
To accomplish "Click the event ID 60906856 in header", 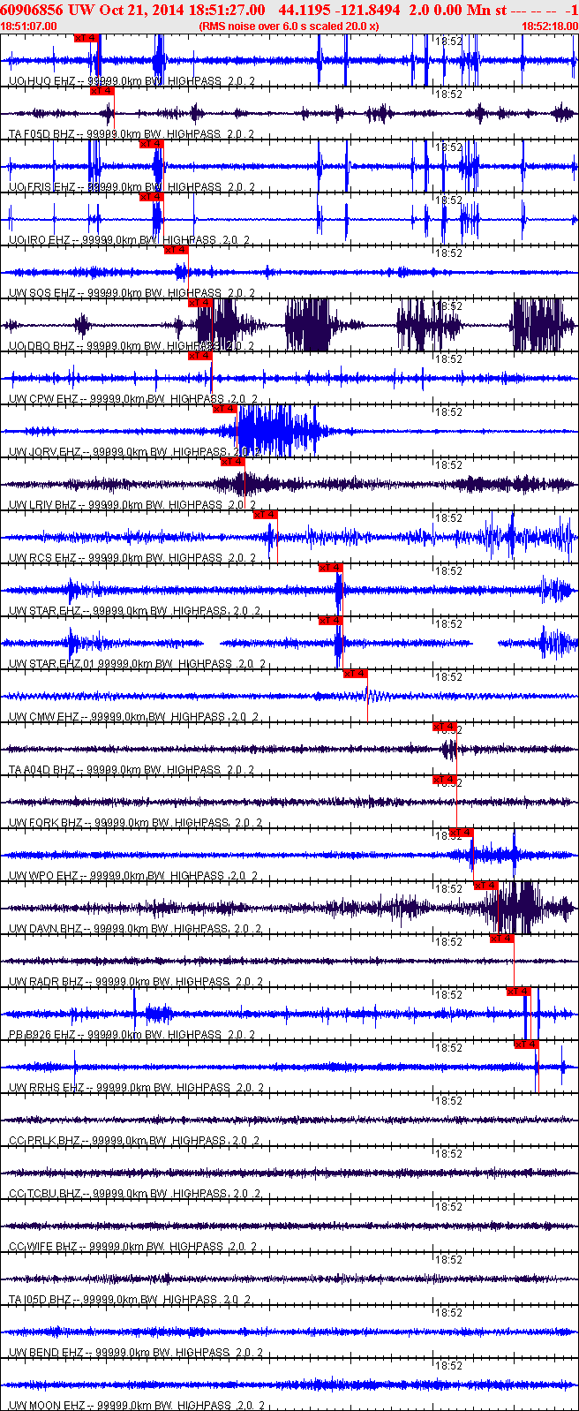I will point(33,10).
